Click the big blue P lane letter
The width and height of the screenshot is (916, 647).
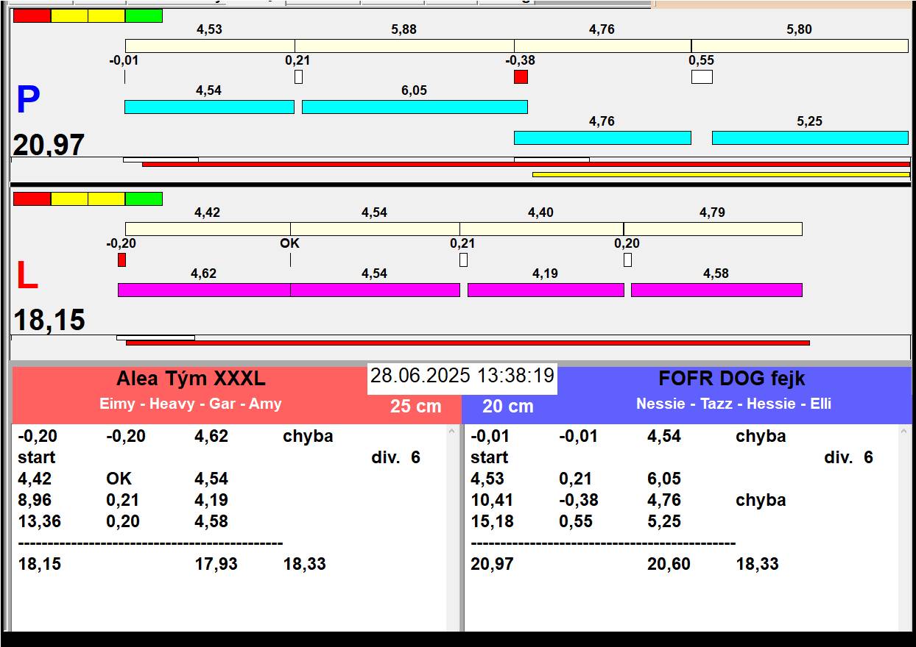point(27,101)
